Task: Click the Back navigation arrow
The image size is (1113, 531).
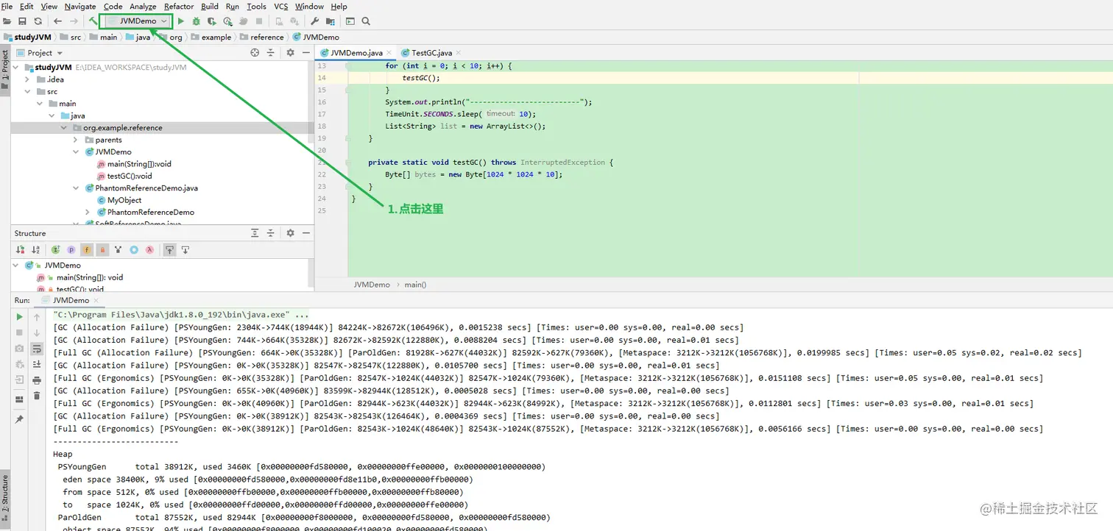Action: click(58, 21)
